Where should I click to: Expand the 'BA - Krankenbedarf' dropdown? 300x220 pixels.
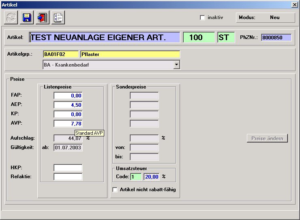(x=176, y=64)
